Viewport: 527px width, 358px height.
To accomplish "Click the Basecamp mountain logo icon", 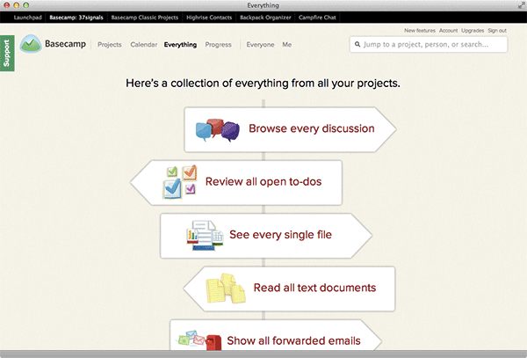I will pyautogui.click(x=31, y=44).
